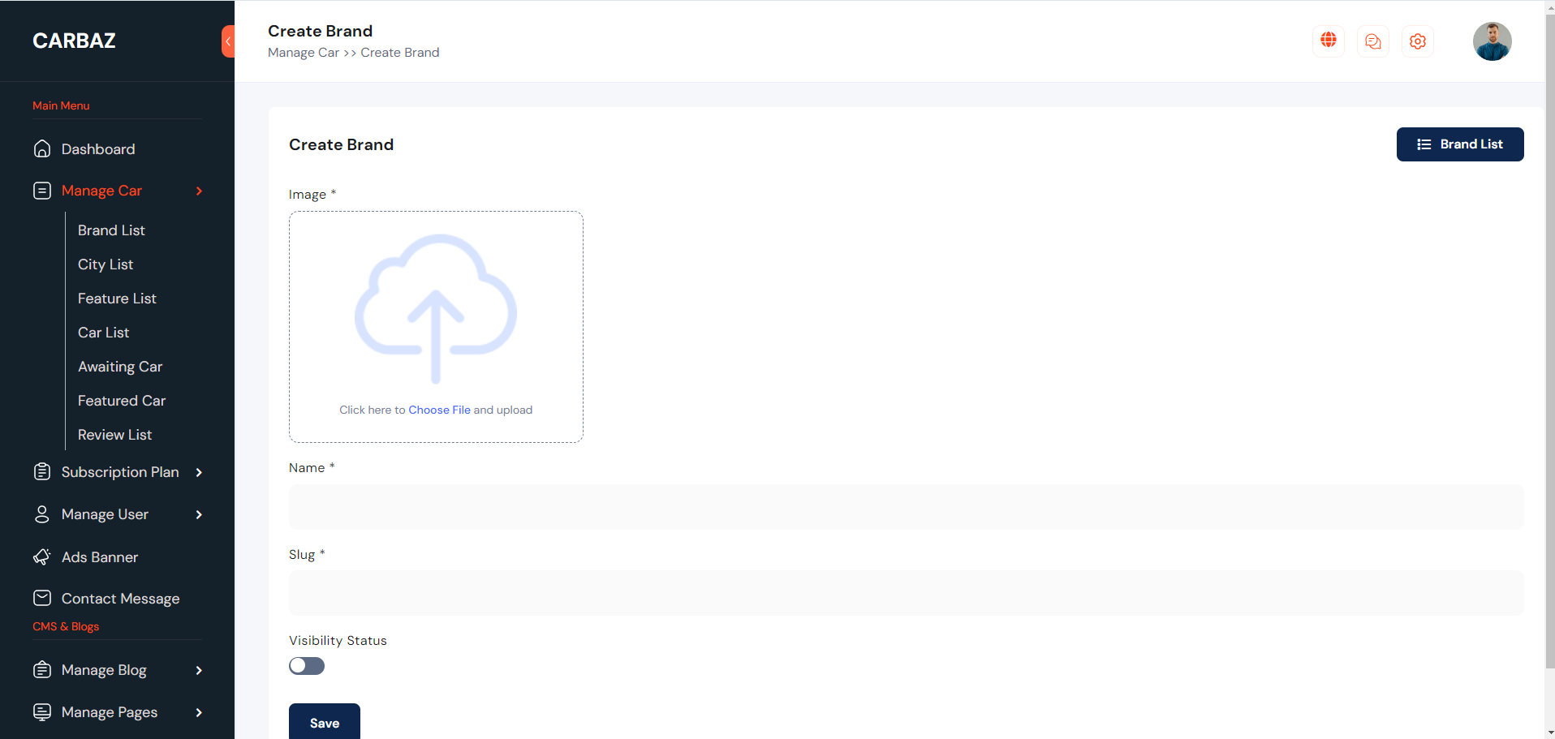The width and height of the screenshot is (1555, 739).
Task: Select Featured Car from the submenu
Action: coord(122,401)
